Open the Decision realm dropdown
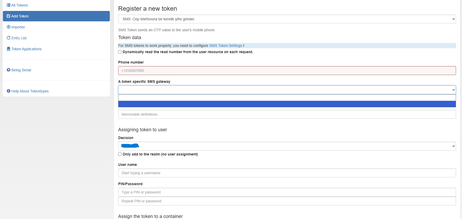Image resolution: width=462 pixels, height=219 pixels. 287,146
